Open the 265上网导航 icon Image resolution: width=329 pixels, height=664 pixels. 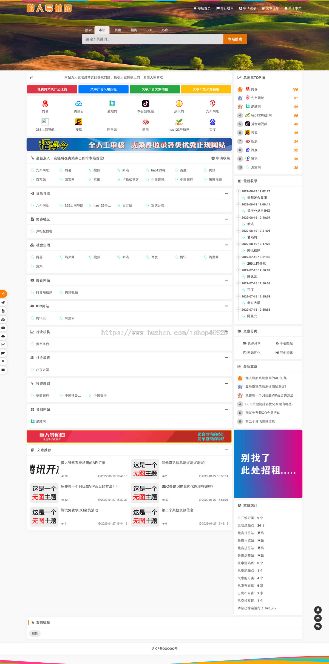45,122
